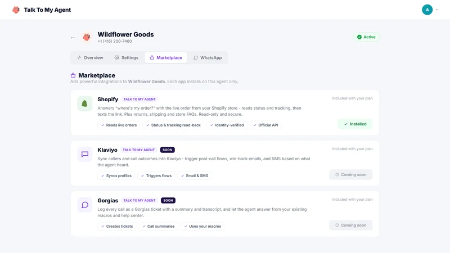Click the Talk To My Agent logo icon
Viewport: 450px width, 253px height.
point(16,10)
